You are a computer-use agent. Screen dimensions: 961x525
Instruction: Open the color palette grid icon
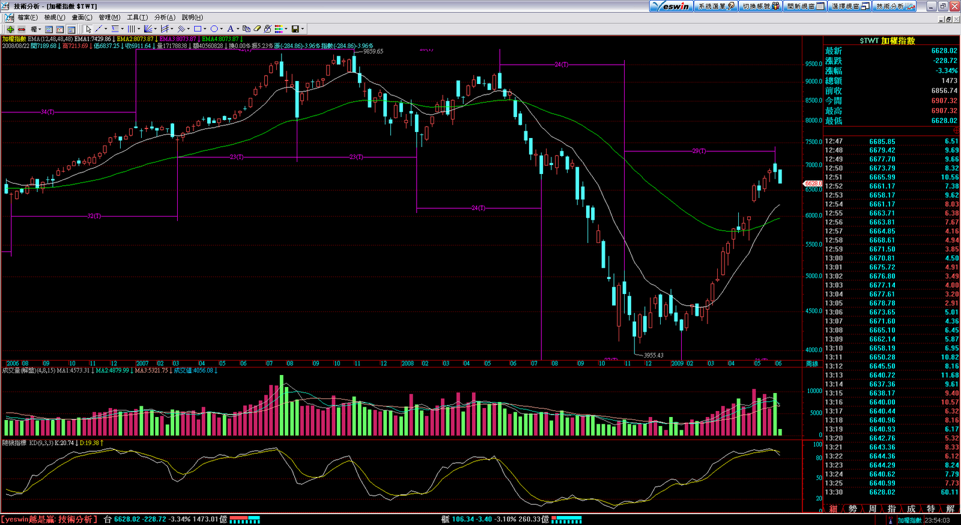(x=279, y=29)
